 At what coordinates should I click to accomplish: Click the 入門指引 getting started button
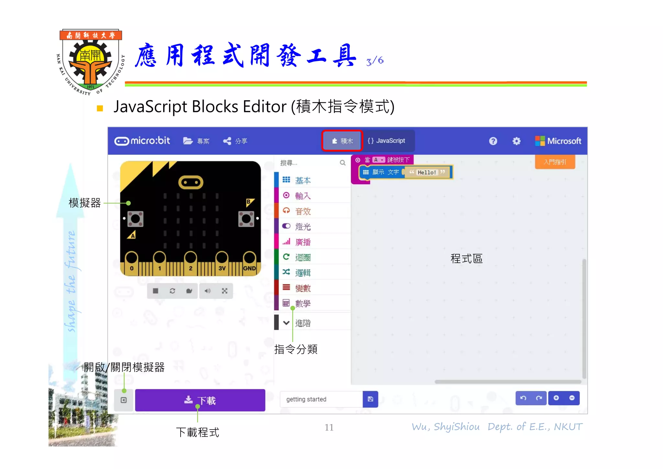[555, 162]
